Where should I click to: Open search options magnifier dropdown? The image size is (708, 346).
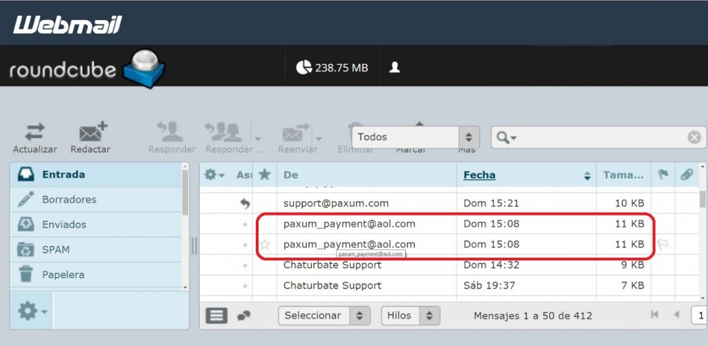pos(506,137)
